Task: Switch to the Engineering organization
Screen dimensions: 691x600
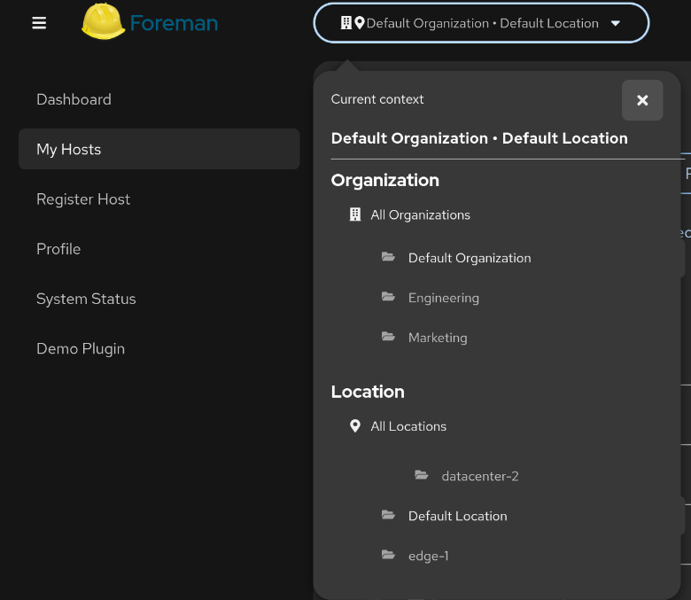Action: tap(443, 298)
